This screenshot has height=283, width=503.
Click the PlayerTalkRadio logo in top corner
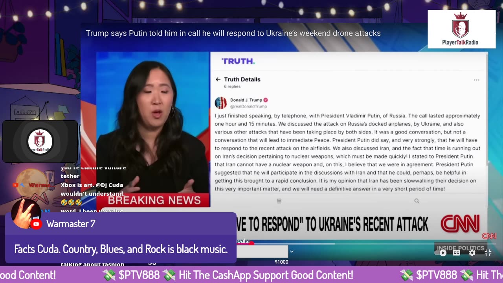point(461,29)
